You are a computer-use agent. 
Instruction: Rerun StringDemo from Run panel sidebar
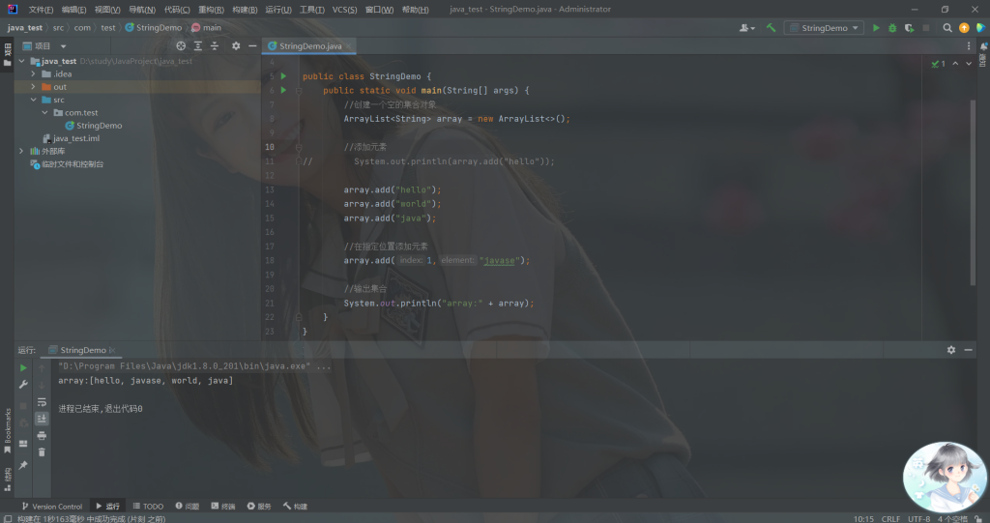pos(23,367)
